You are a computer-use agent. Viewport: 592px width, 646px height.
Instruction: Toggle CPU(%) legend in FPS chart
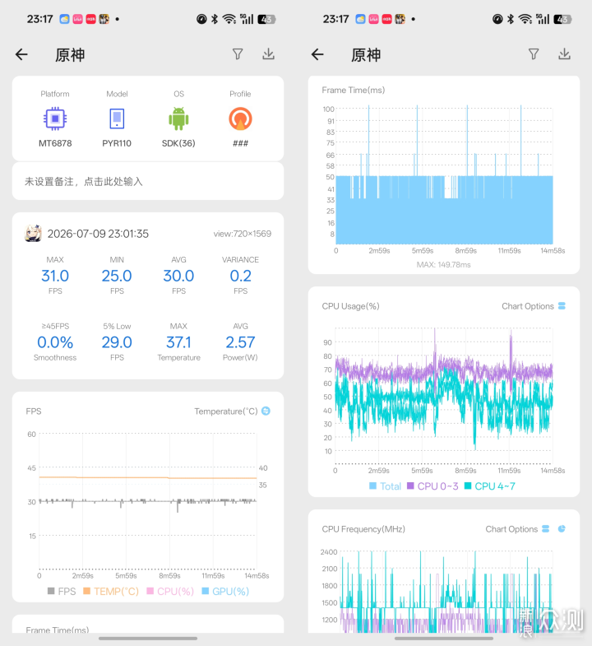coord(170,591)
